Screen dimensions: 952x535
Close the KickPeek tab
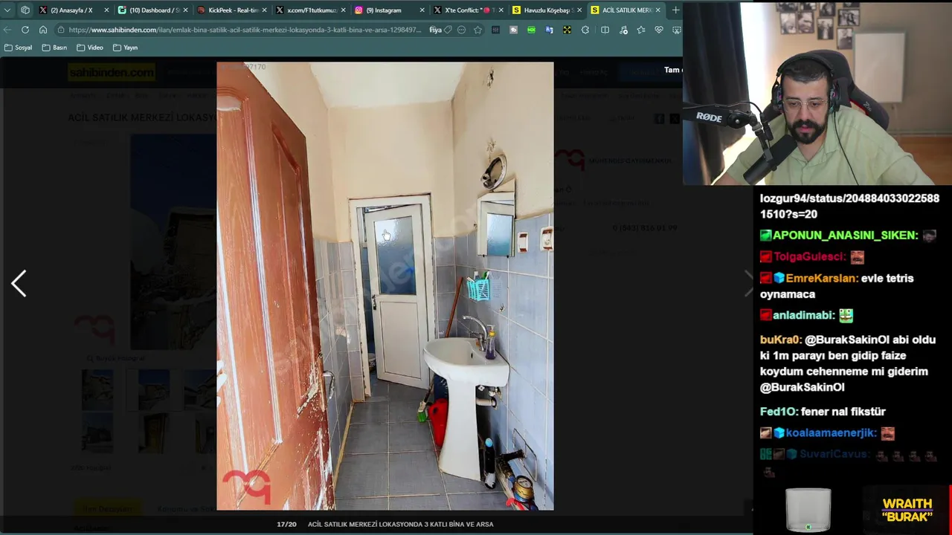click(264, 10)
